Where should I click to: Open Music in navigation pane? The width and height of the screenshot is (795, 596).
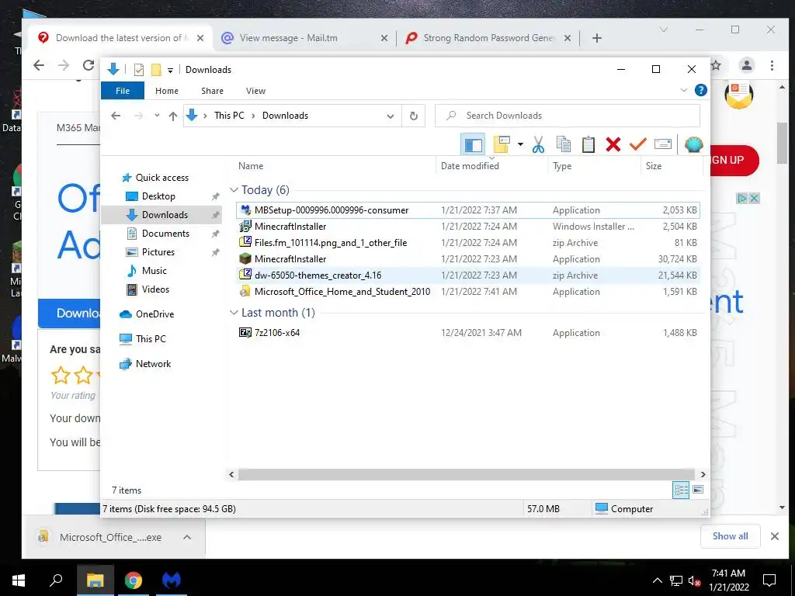[x=154, y=271]
